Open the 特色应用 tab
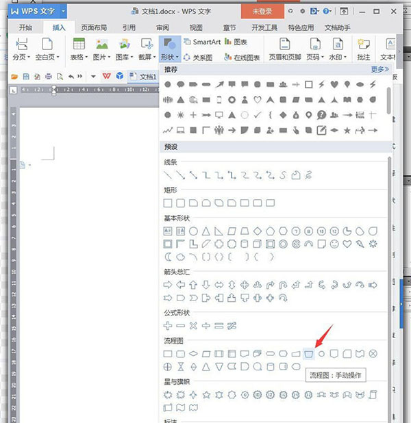 [301, 27]
